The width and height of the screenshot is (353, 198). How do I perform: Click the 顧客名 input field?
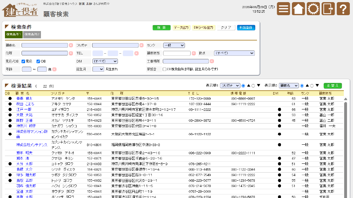tap(44, 45)
